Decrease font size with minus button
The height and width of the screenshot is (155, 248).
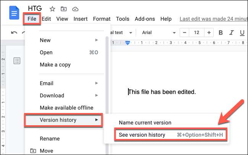click(x=185, y=33)
